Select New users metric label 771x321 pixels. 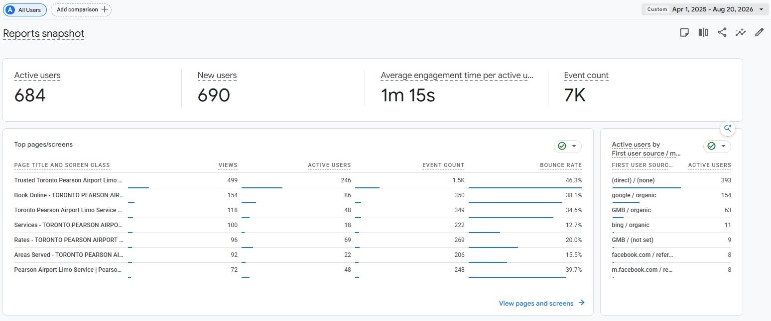pyautogui.click(x=217, y=76)
